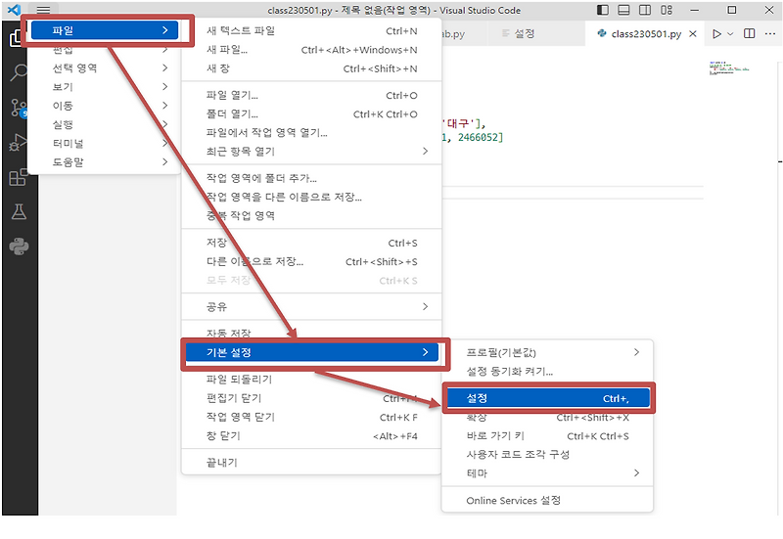Viewport: 783px width, 539px height.
Task: Open the Extensions view icon
Action: (x=19, y=177)
